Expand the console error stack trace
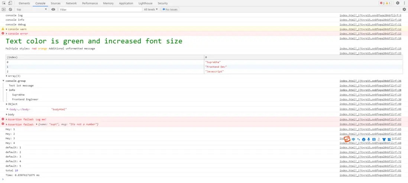The height and width of the screenshot is (183, 408). tap(7, 33)
